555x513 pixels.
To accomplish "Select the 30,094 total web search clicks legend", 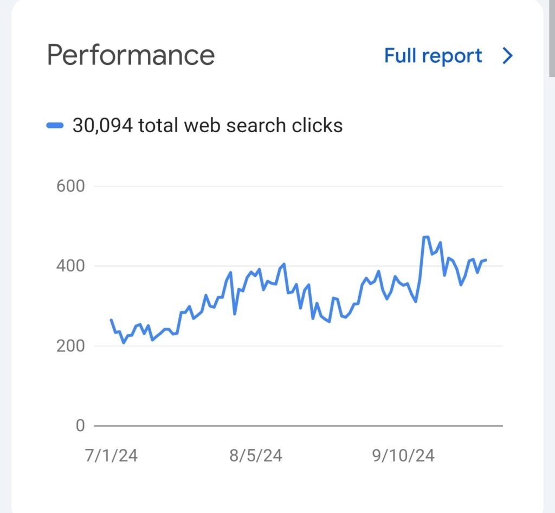I will click(207, 126).
